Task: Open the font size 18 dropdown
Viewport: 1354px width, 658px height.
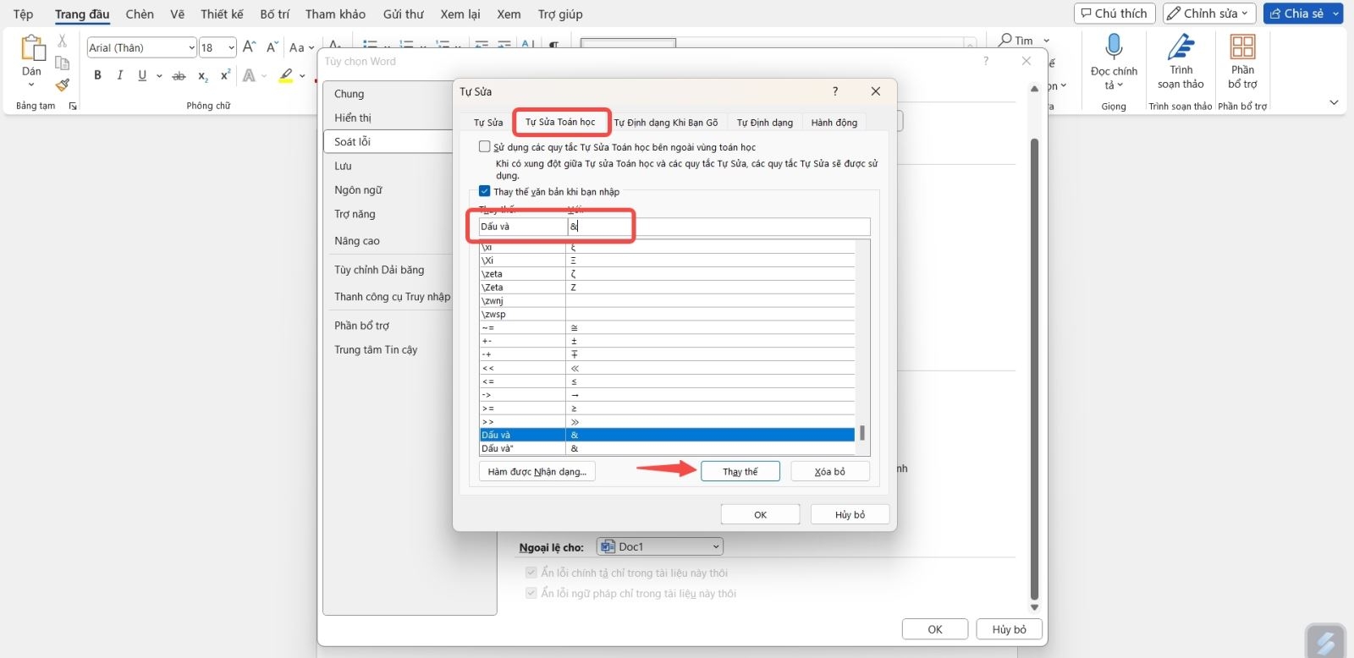Action: click(231, 47)
